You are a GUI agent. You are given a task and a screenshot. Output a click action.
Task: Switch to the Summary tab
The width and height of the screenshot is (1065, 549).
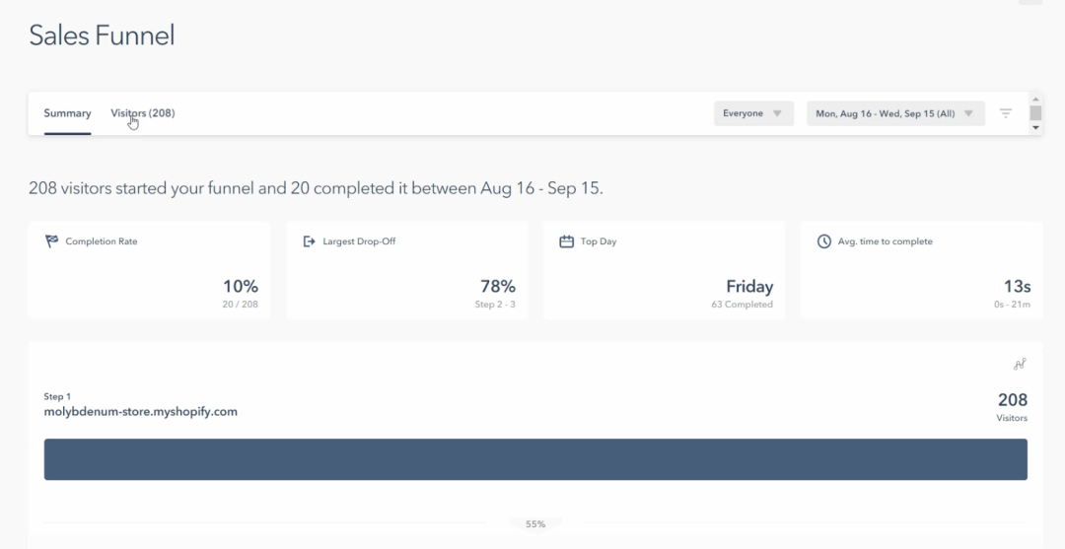click(67, 113)
